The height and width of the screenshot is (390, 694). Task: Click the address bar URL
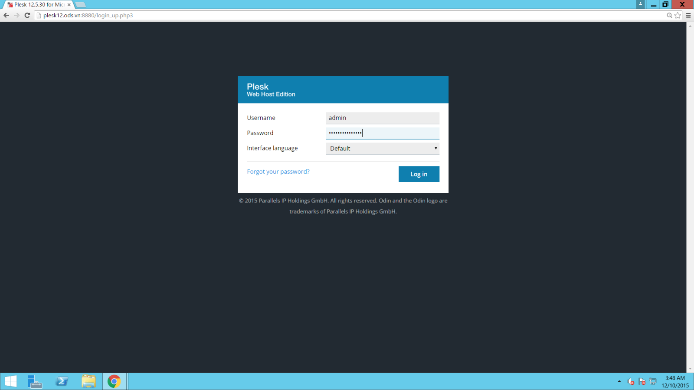tap(88, 15)
